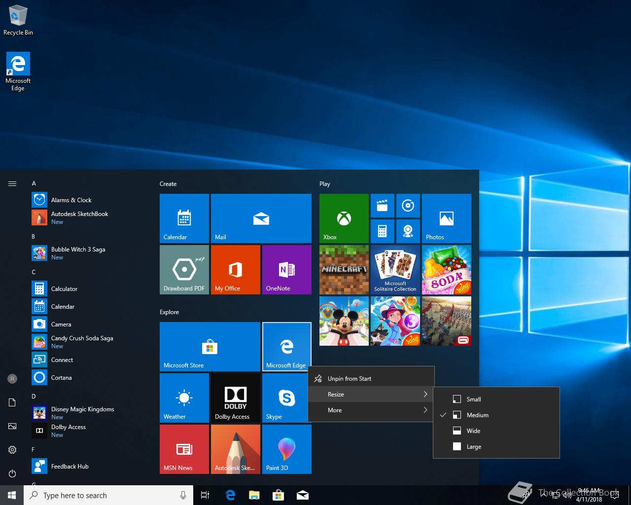Click the Microsoft Edge tile in Explore
Image resolution: width=631 pixels, height=505 pixels.
tap(287, 347)
